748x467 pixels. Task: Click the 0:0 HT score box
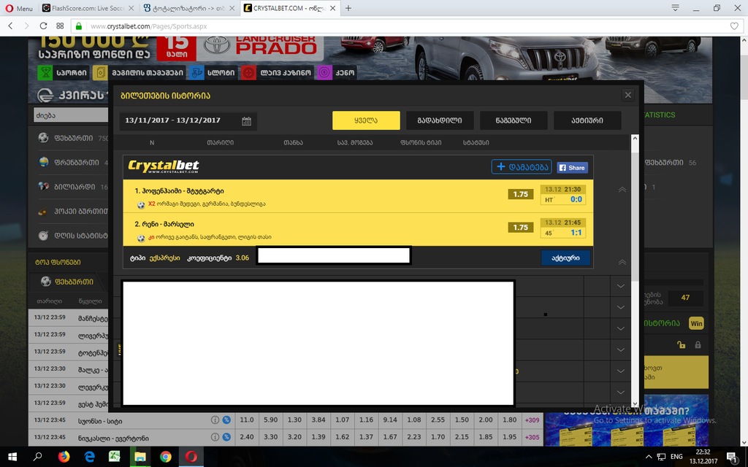[x=563, y=200]
